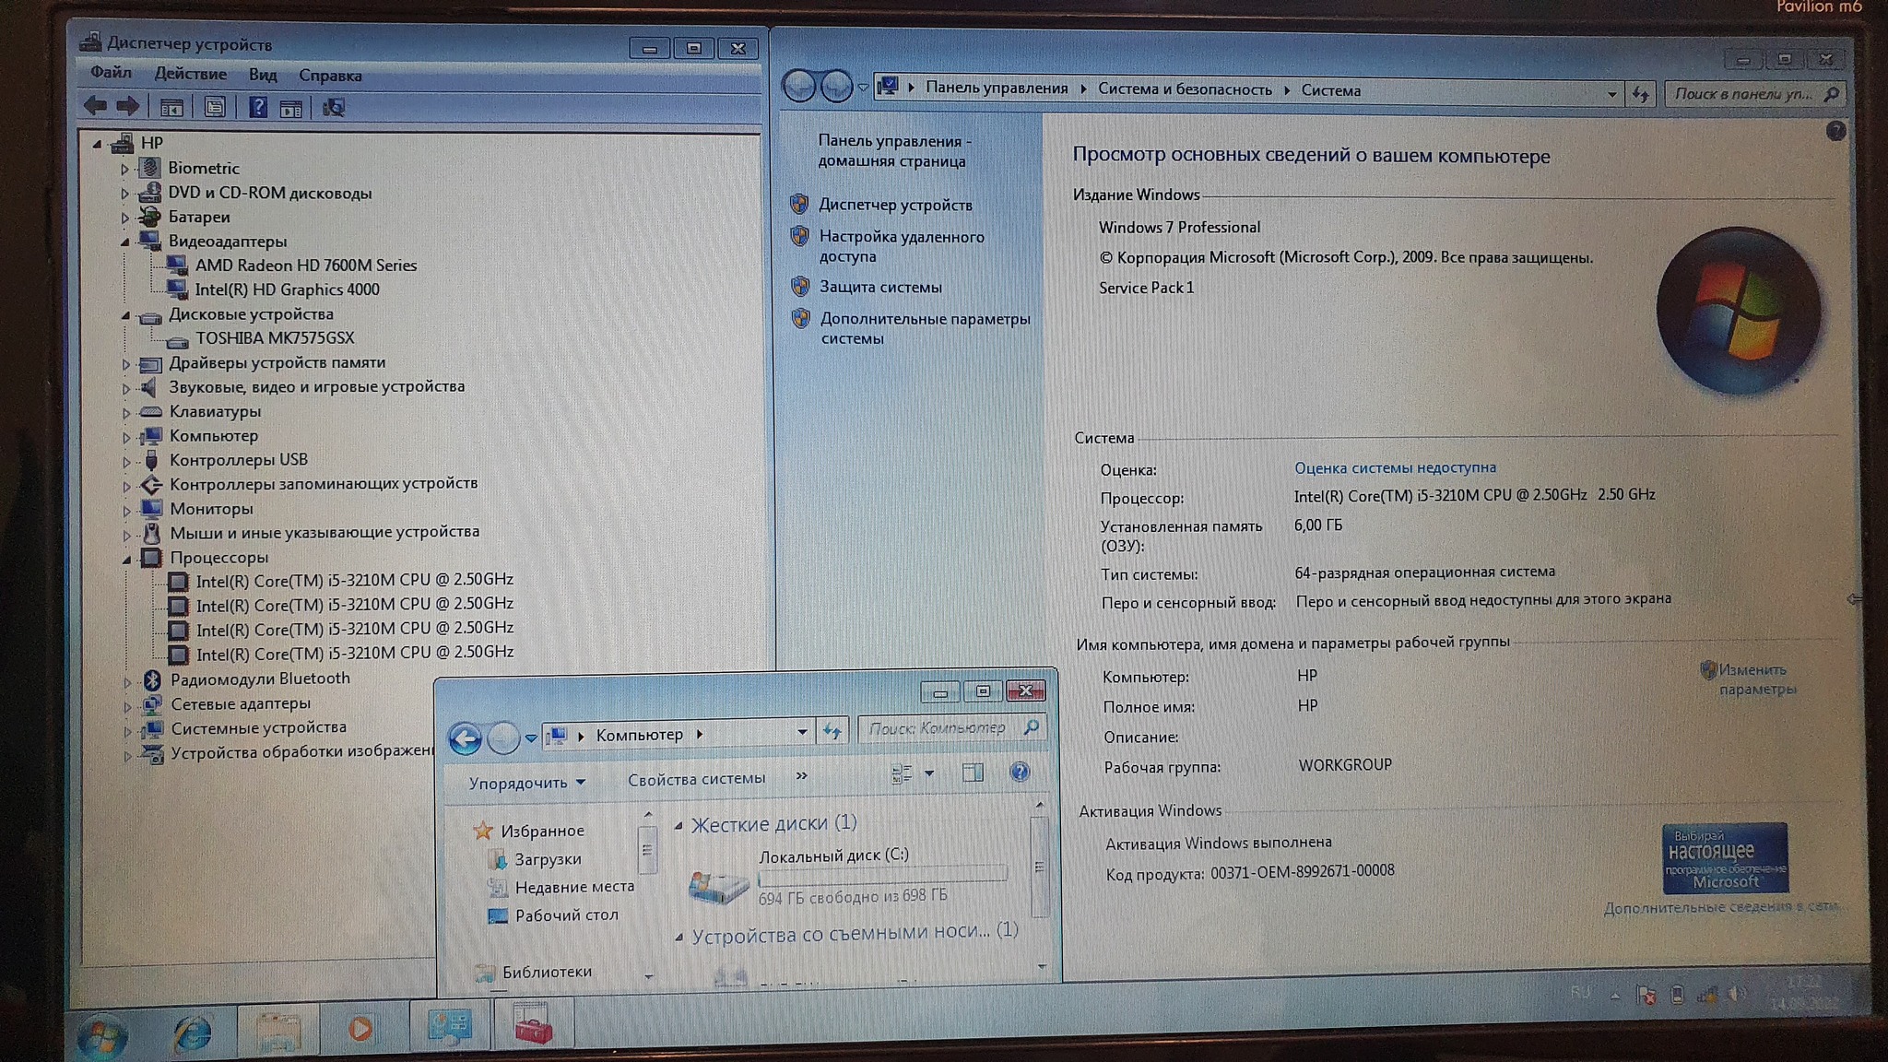Click the red toolbox taskbar icon
Screen dimensions: 1888x1062
pyautogui.click(x=533, y=1026)
